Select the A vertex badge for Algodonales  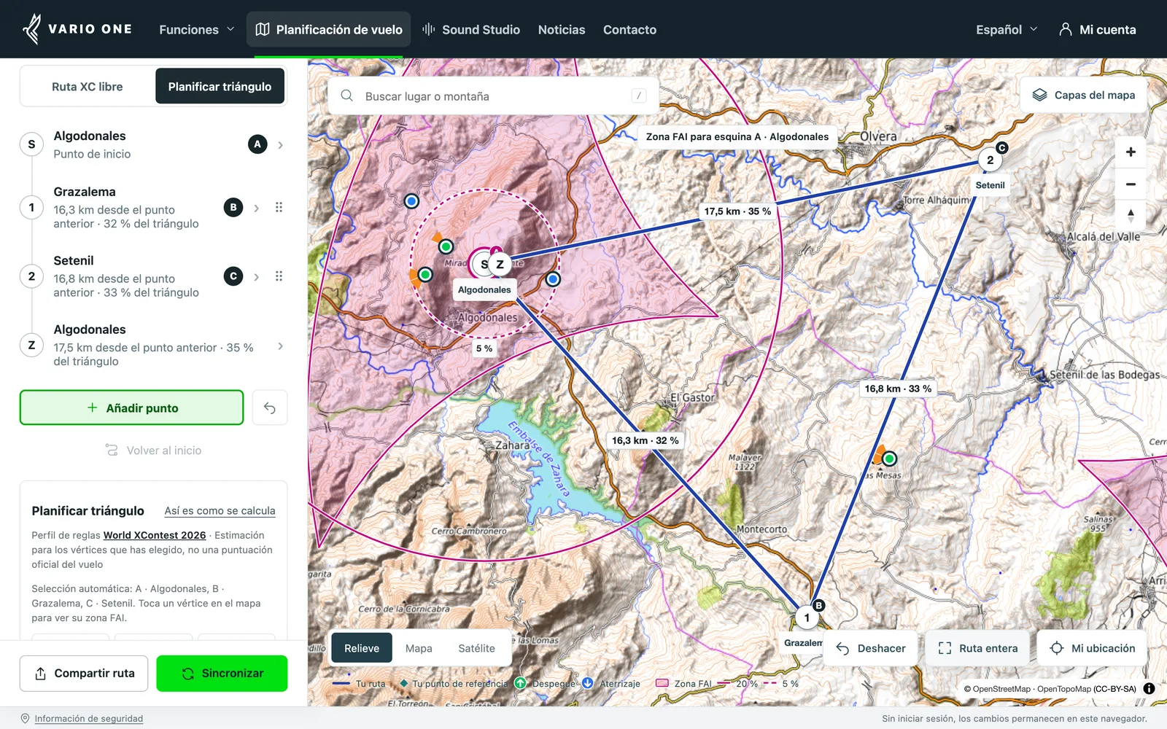coord(257,144)
